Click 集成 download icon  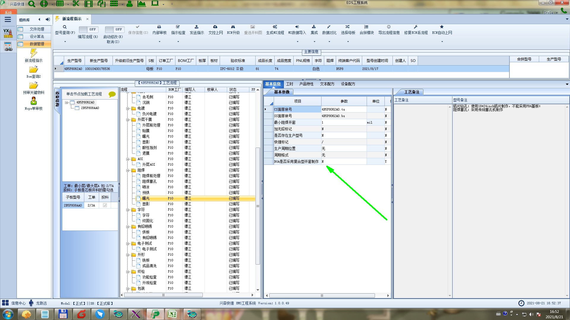coord(314,27)
